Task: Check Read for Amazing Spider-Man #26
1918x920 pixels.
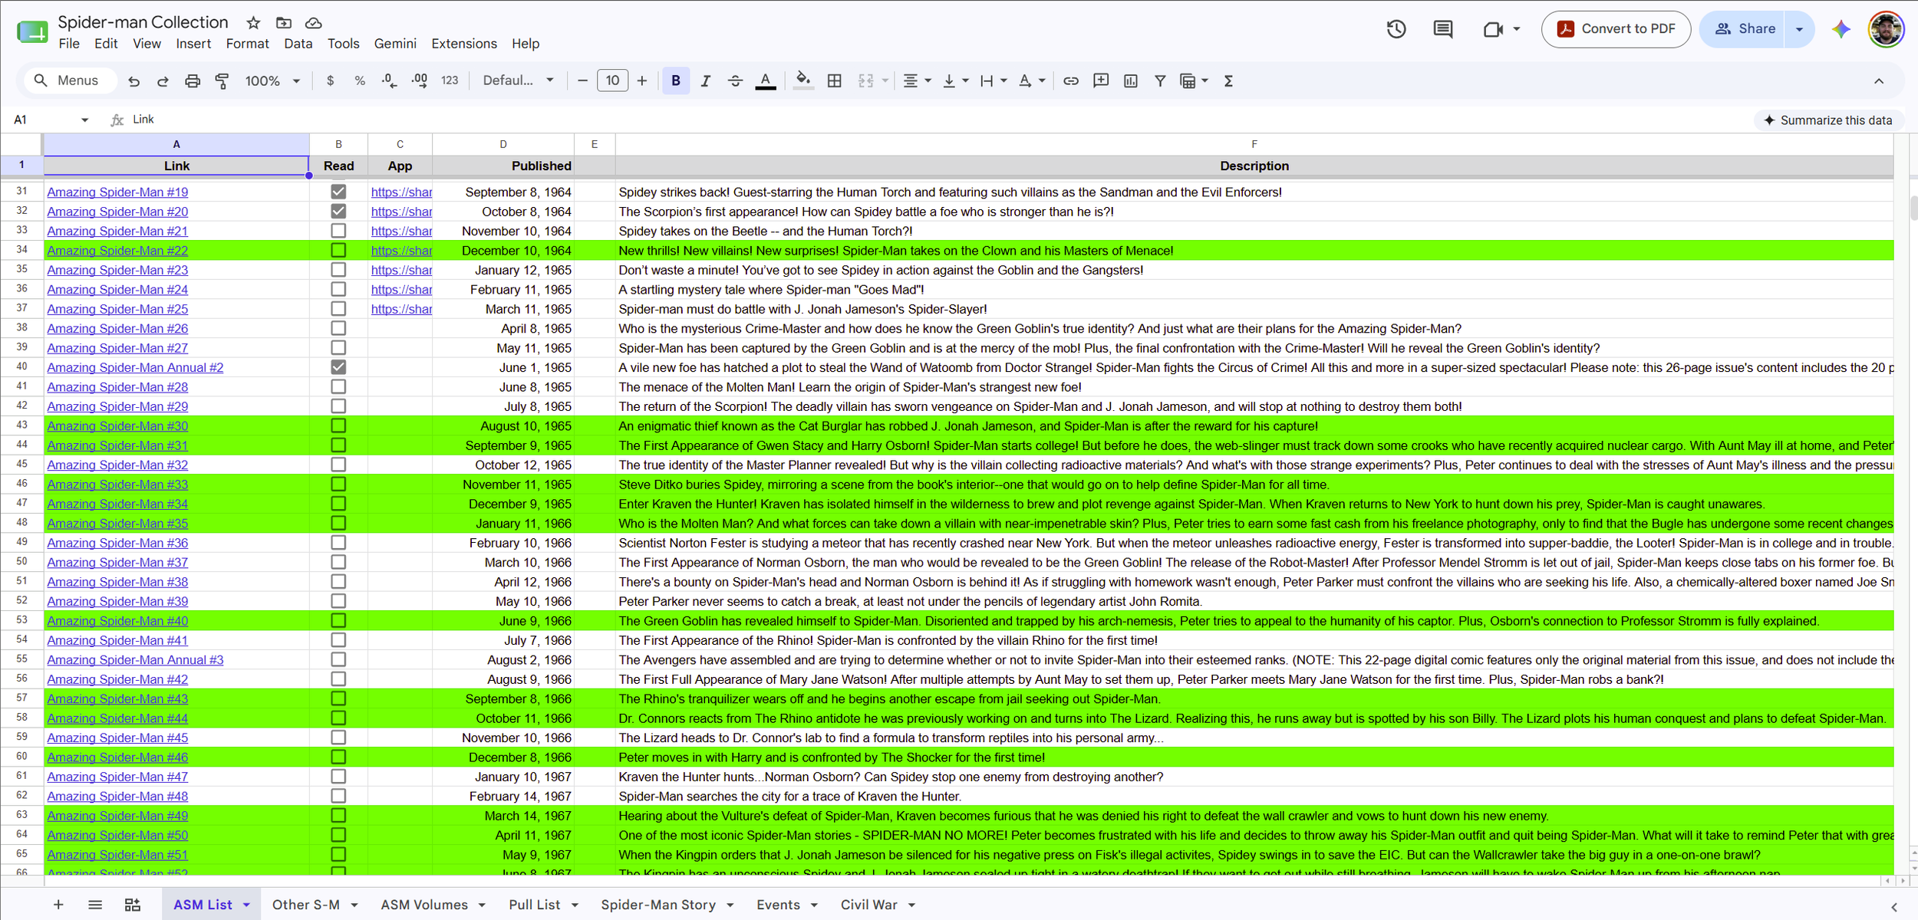Action: click(338, 328)
